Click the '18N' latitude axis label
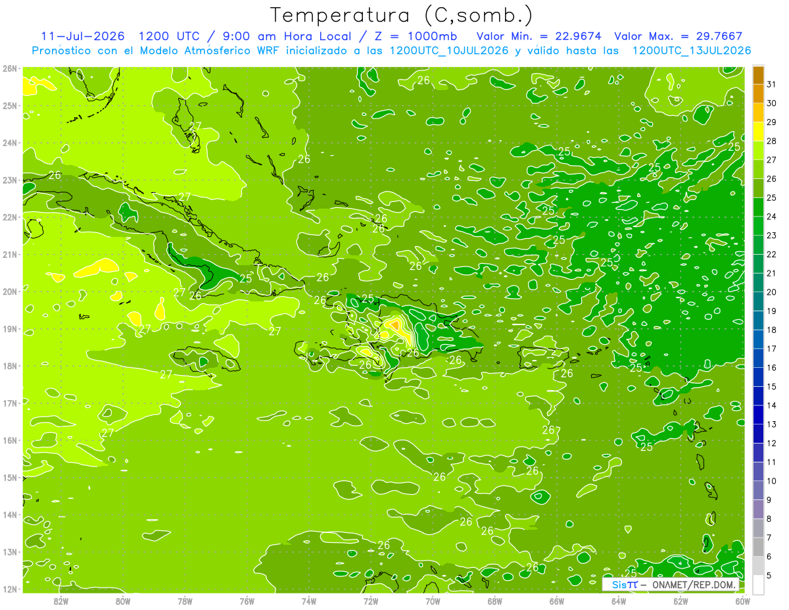789x610 pixels. (x=9, y=366)
